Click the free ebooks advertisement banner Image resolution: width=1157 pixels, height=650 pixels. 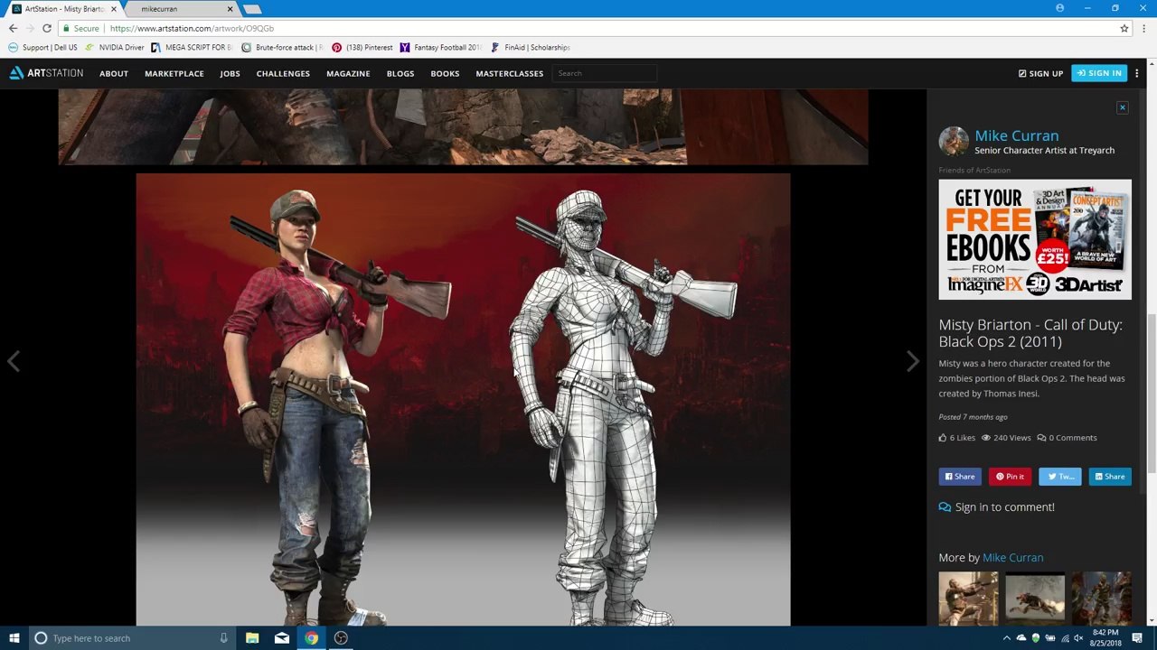tap(1035, 239)
